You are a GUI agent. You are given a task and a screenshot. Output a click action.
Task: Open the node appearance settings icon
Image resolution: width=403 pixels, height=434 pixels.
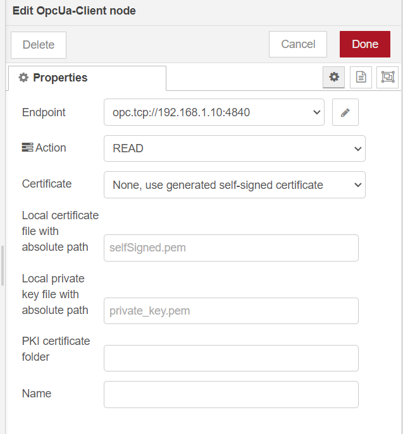click(387, 77)
